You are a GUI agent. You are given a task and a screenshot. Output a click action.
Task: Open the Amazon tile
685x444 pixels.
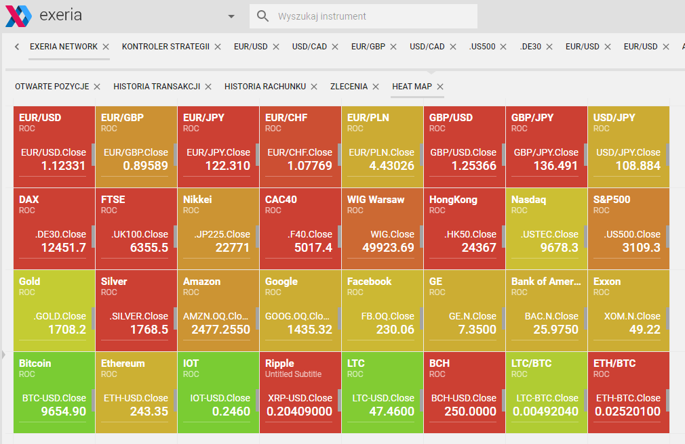pos(218,311)
